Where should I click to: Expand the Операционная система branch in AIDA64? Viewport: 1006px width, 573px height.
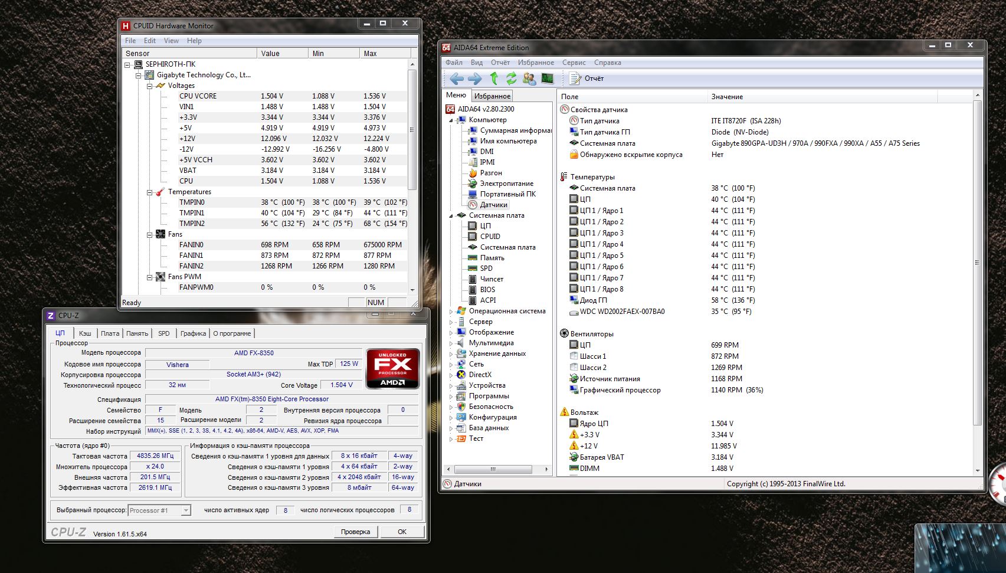pos(451,312)
